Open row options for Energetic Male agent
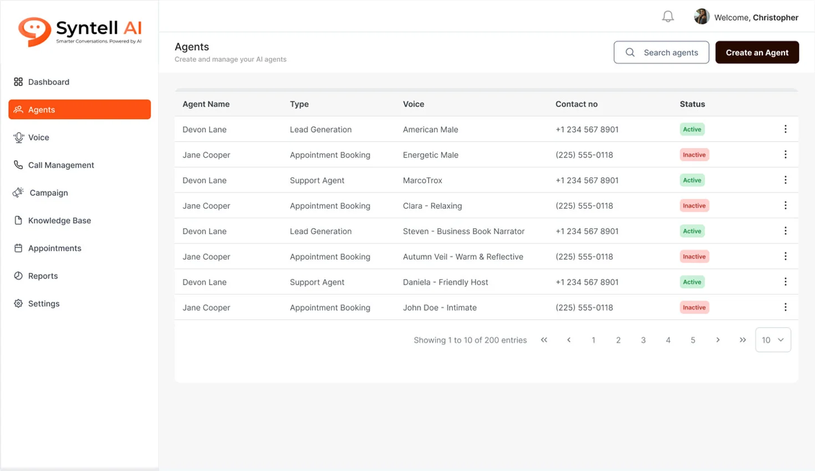 click(x=785, y=155)
